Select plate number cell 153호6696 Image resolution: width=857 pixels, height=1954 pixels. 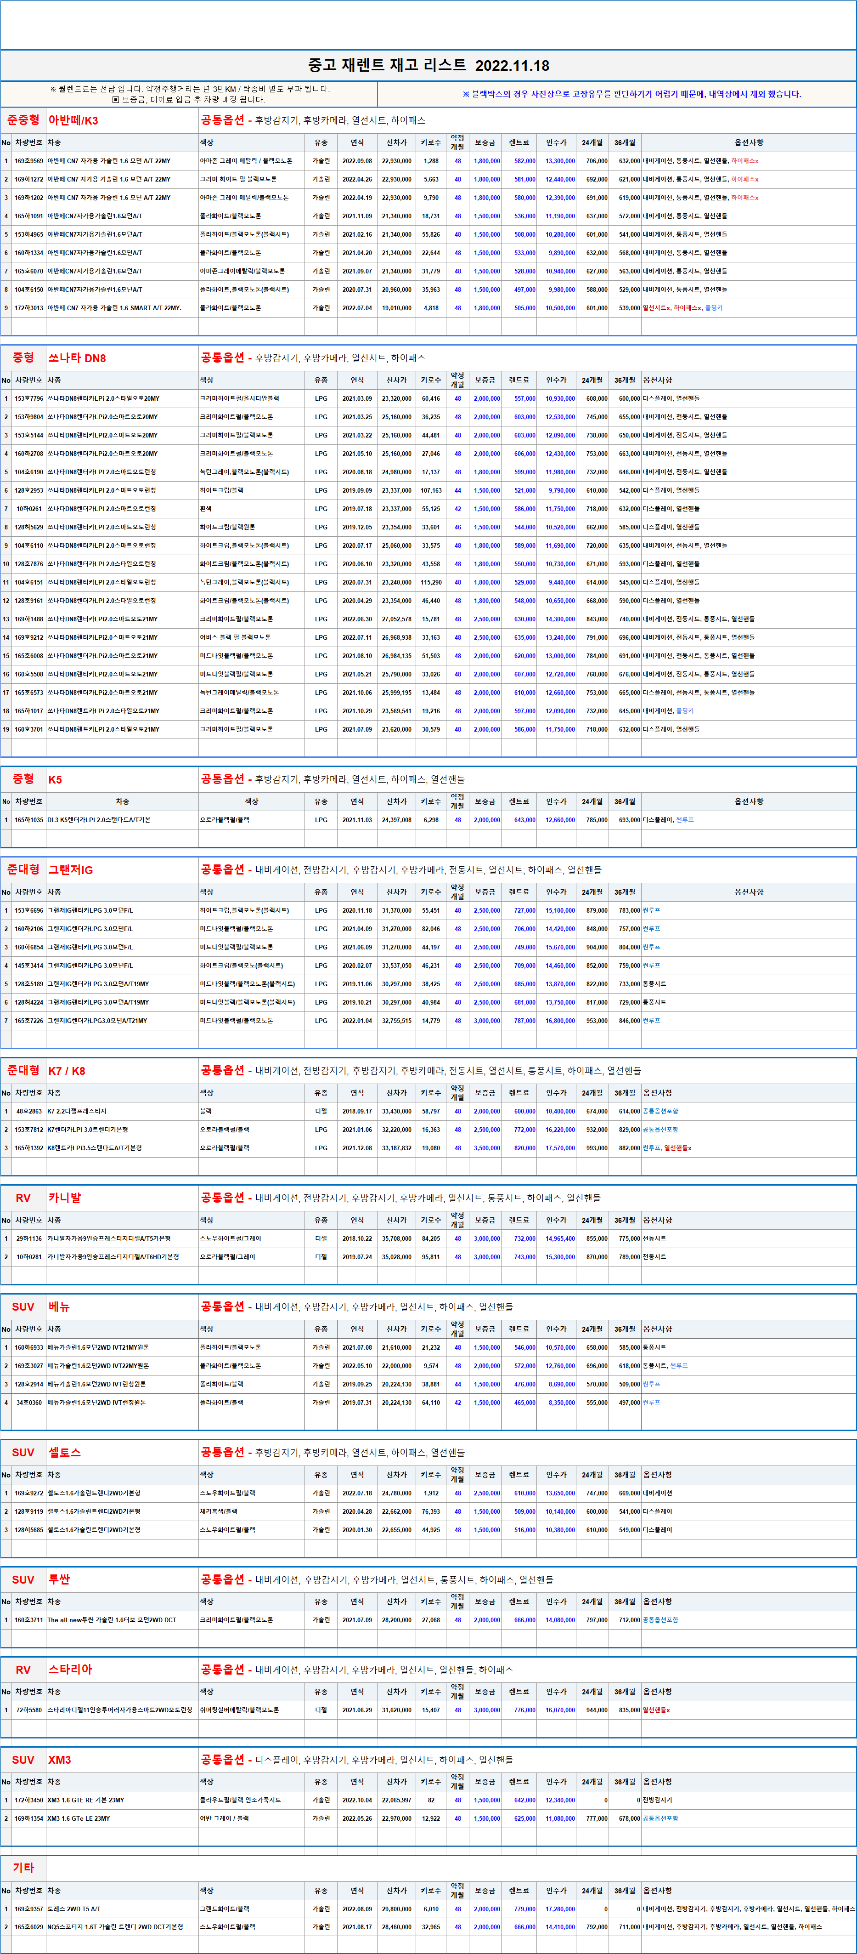[29, 910]
